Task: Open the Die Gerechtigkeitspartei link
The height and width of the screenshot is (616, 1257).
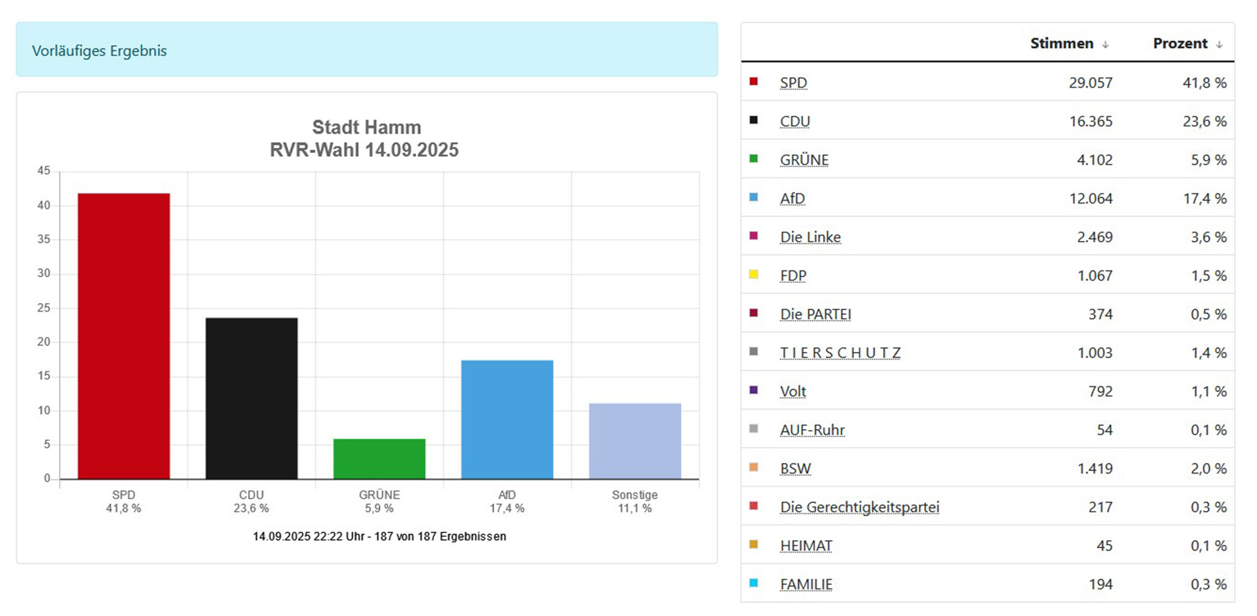Action: click(860, 507)
